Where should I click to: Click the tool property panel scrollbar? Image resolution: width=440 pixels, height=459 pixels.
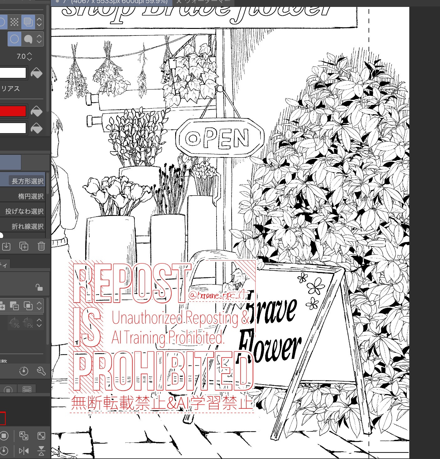pyautogui.click(x=48, y=58)
